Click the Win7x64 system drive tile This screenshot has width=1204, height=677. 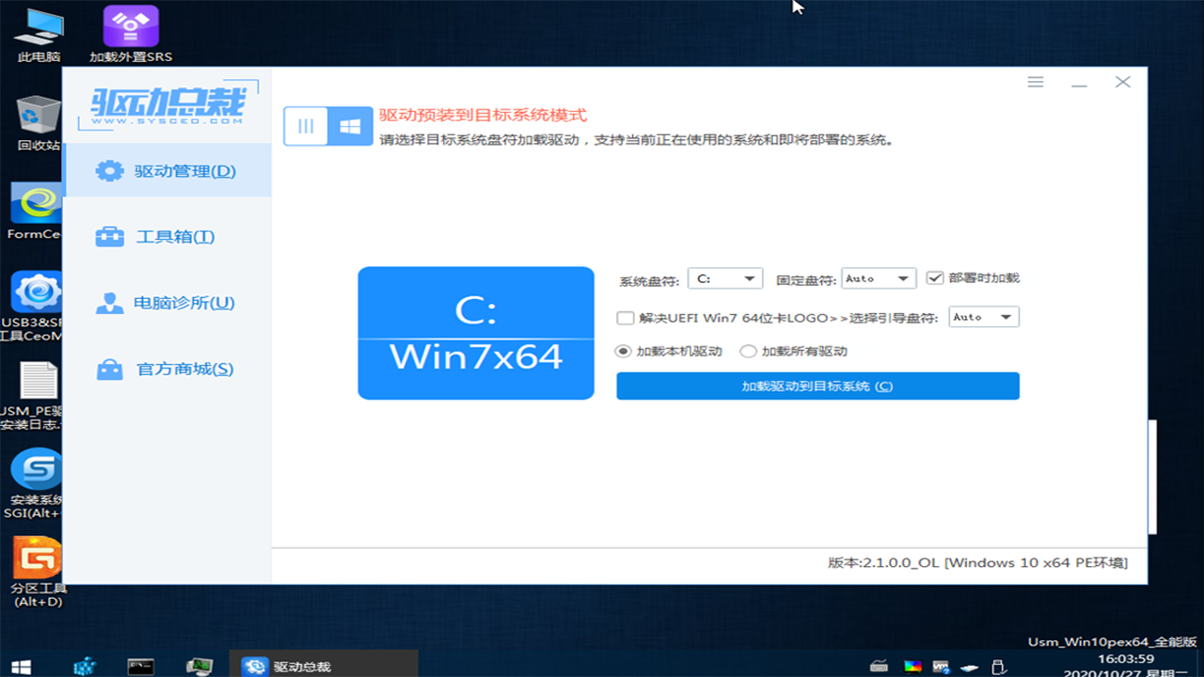pos(475,333)
